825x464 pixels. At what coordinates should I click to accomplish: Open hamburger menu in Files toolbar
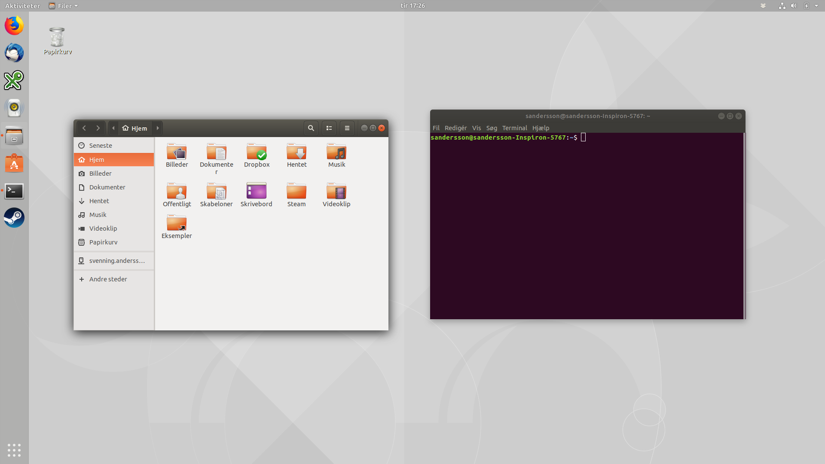pos(347,128)
